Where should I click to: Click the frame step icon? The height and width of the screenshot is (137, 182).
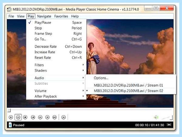click(63, 117)
